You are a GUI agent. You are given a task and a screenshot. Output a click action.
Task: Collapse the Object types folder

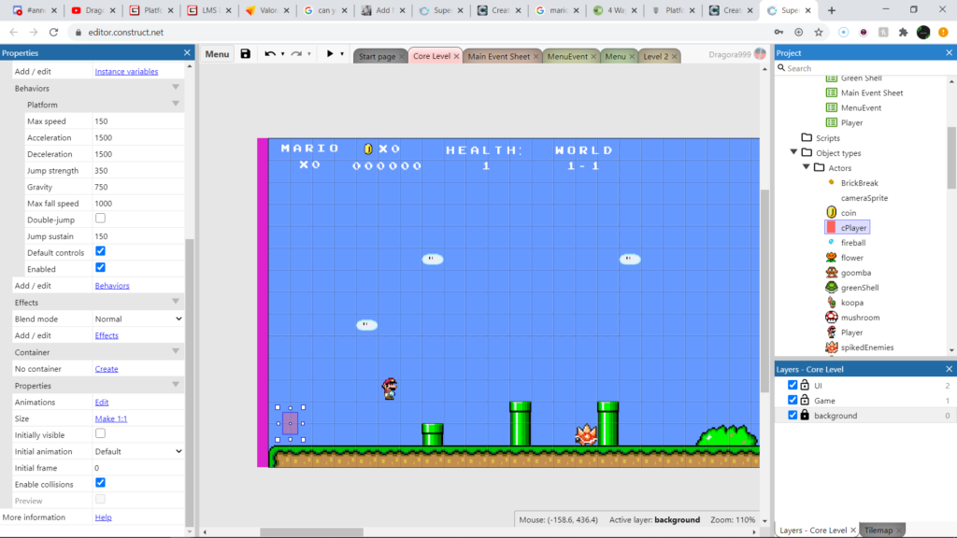(793, 152)
